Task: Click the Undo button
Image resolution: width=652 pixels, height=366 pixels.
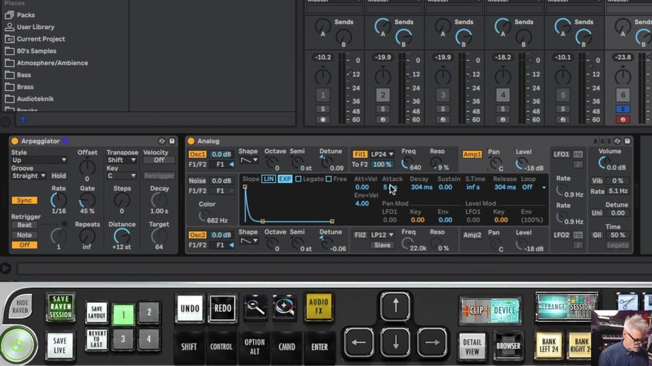Action: (190, 308)
